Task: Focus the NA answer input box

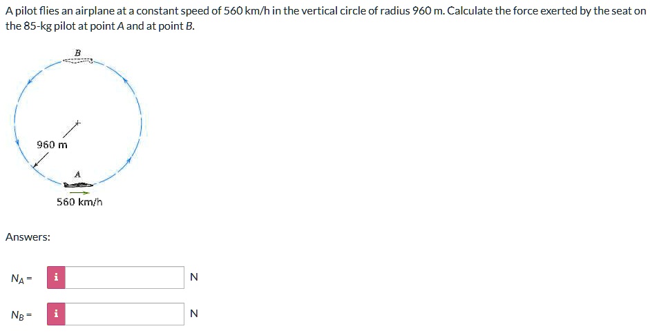Action: tap(126, 278)
